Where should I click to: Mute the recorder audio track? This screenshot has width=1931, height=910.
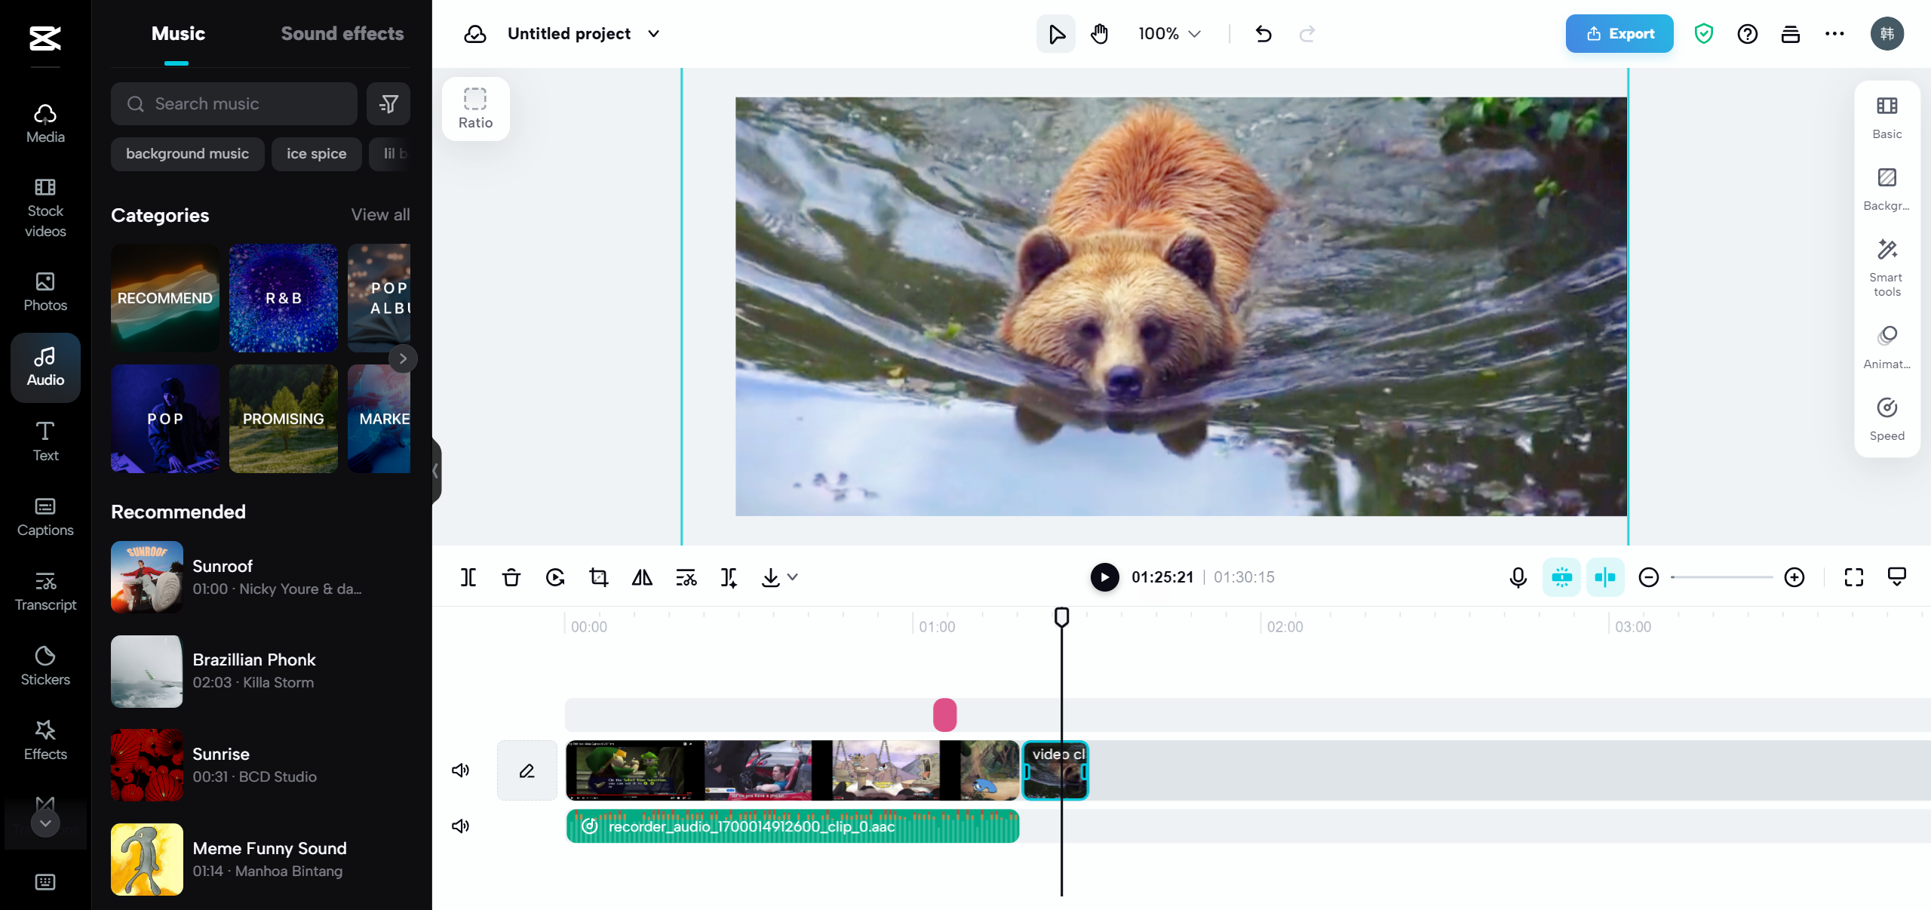tap(461, 826)
